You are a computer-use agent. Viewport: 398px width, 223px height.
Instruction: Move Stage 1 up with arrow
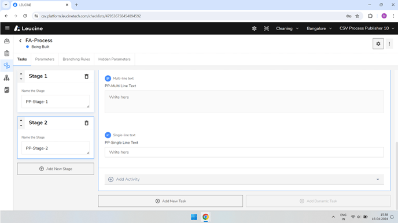[x=21, y=74]
